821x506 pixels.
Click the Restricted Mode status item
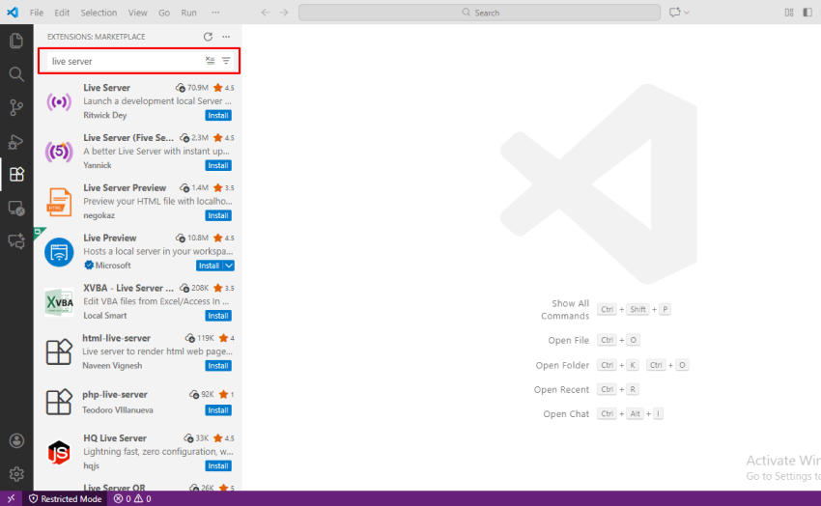tap(65, 498)
